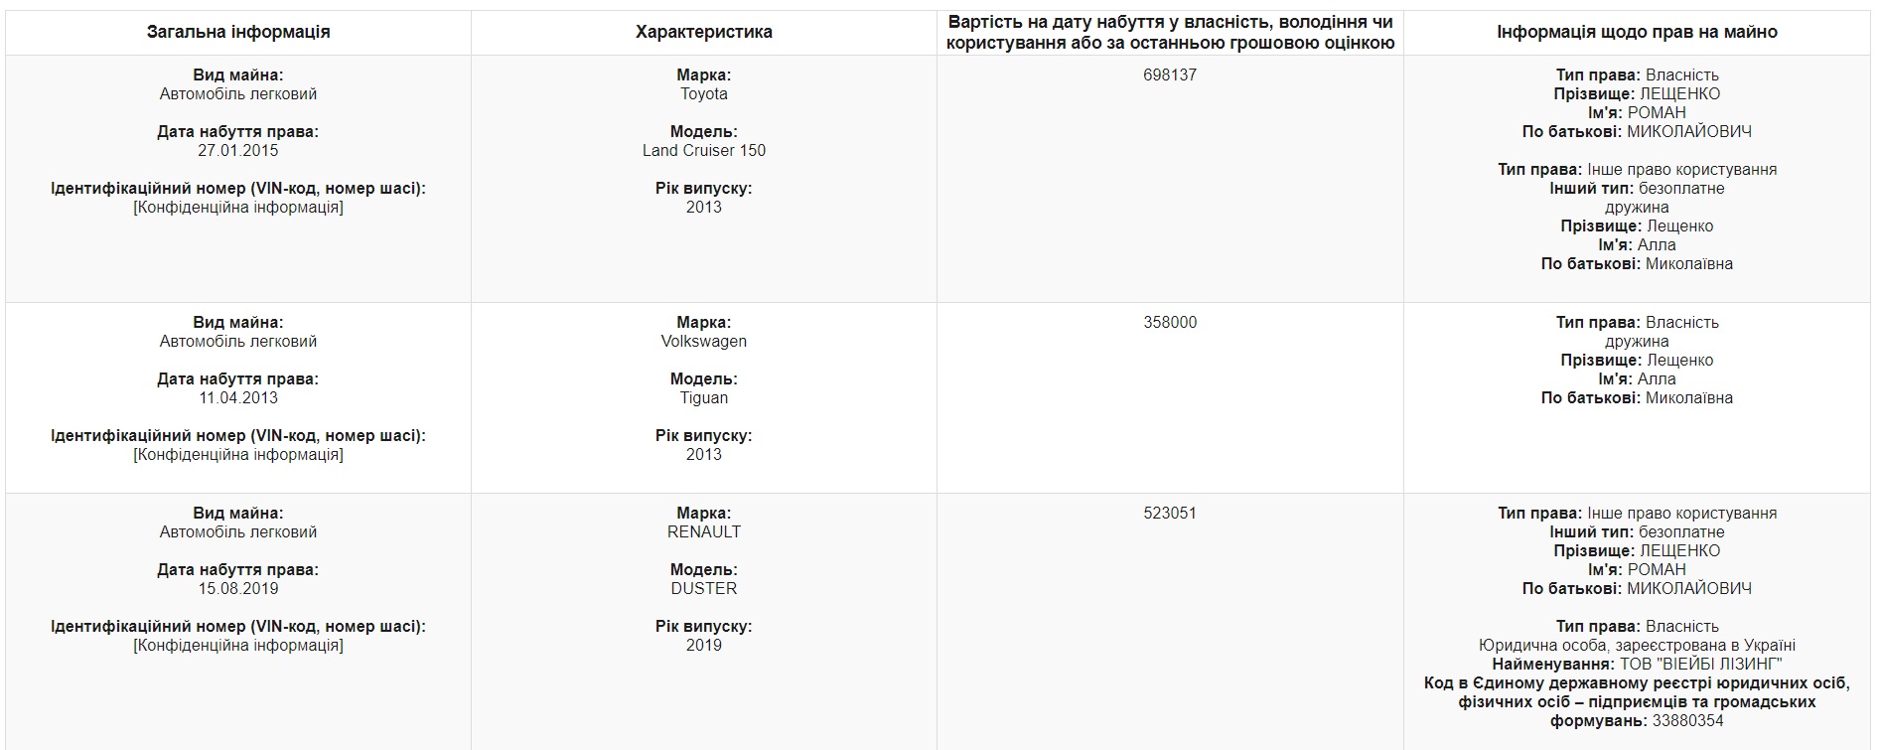Click the Tiguan model value
Screen dimensions: 1880x750
pos(704,397)
